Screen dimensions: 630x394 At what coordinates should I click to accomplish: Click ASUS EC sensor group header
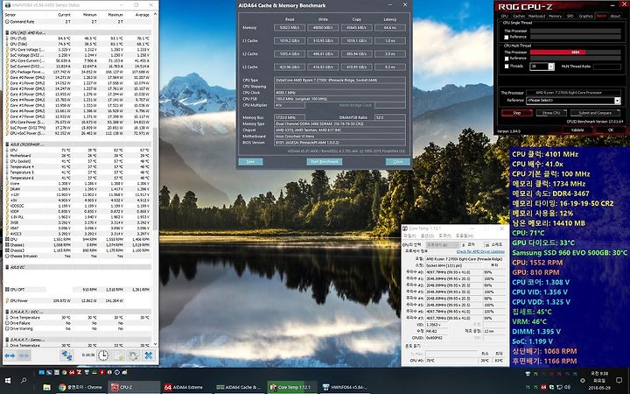point(79,267)
